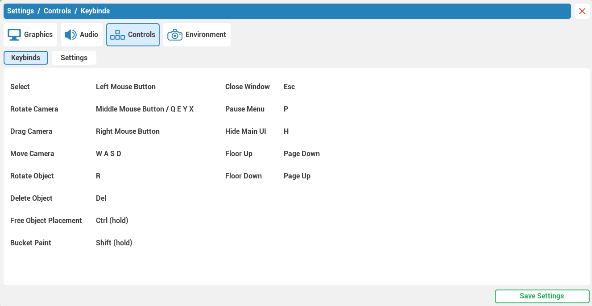Viewport: 592px width, 306px height.
Task: Click the Del binding for Delete Object
Action: 101,198
